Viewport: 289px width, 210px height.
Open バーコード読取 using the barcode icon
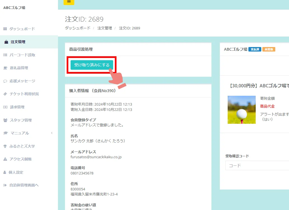[5, 55]
